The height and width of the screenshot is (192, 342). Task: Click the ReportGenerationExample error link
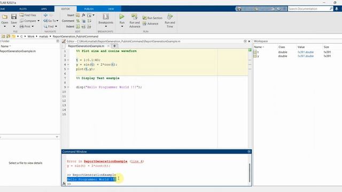click(106, 161)
